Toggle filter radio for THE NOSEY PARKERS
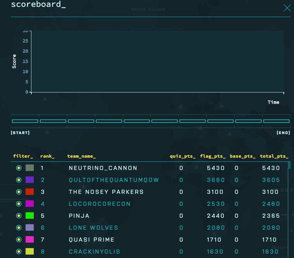The image size is (294, 258). point(19,192)
